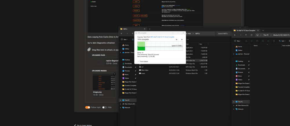Toggle Follow topic switch on forum page
This screenshot has height=126, width=290.
[x=88, y=108]
